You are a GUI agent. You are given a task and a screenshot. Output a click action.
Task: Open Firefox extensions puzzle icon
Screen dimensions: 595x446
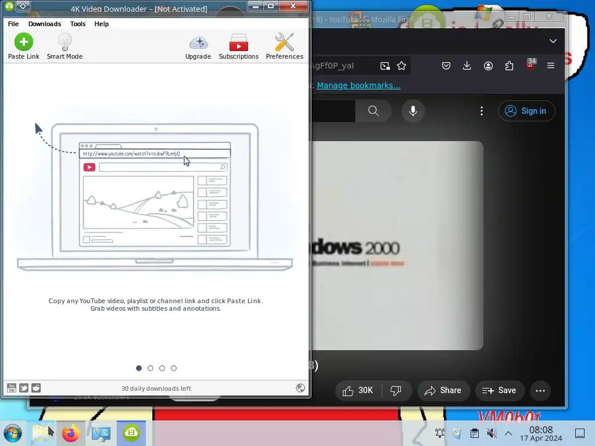pyautogui.click(x=509, y=66)
